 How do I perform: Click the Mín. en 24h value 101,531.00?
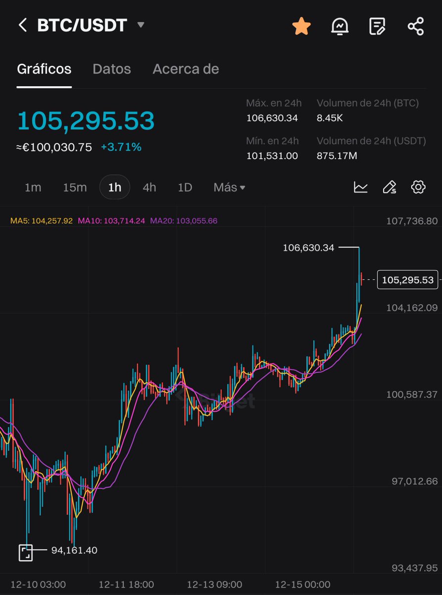pos(272,156)
